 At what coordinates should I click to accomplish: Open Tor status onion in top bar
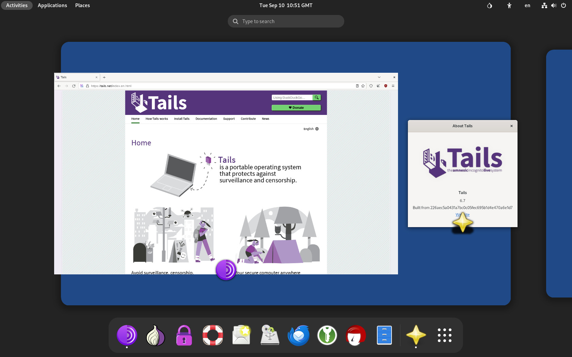click(490, 5)
